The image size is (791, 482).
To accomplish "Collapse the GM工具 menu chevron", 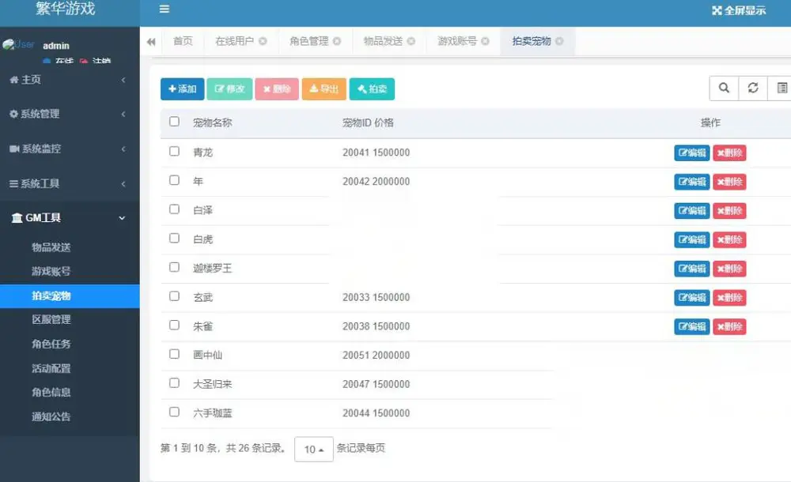I will coord(122,218).
